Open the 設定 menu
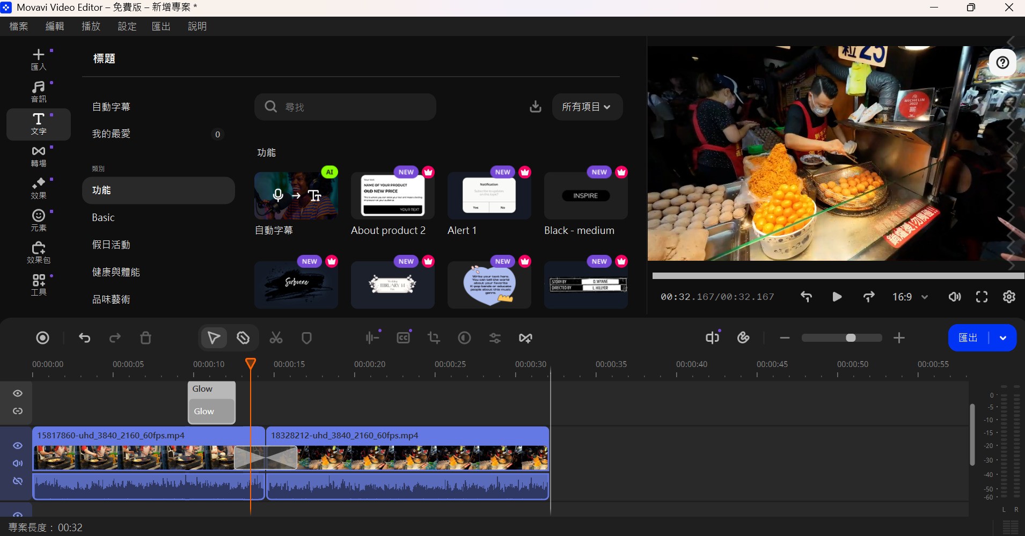This screenshot has height=536, width=1025. 127,26
